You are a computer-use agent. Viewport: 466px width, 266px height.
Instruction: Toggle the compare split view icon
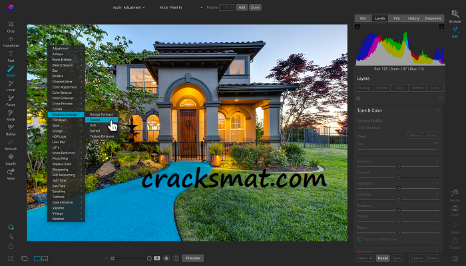pos(176,258)
